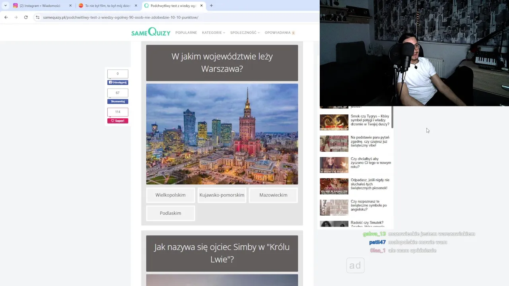This screenshot has height=286, width=509.
Task: Open 'Radość czy Smutek?' quiz link
Action: point(367,224)
